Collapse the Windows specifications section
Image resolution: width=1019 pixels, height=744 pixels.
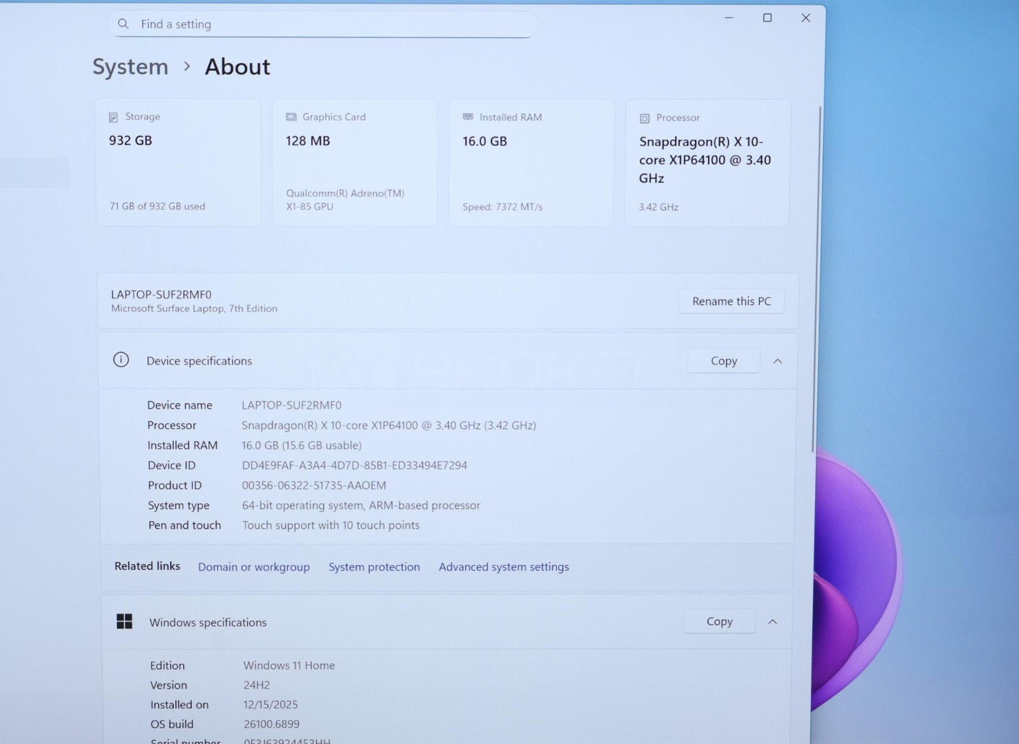point(773,622)
